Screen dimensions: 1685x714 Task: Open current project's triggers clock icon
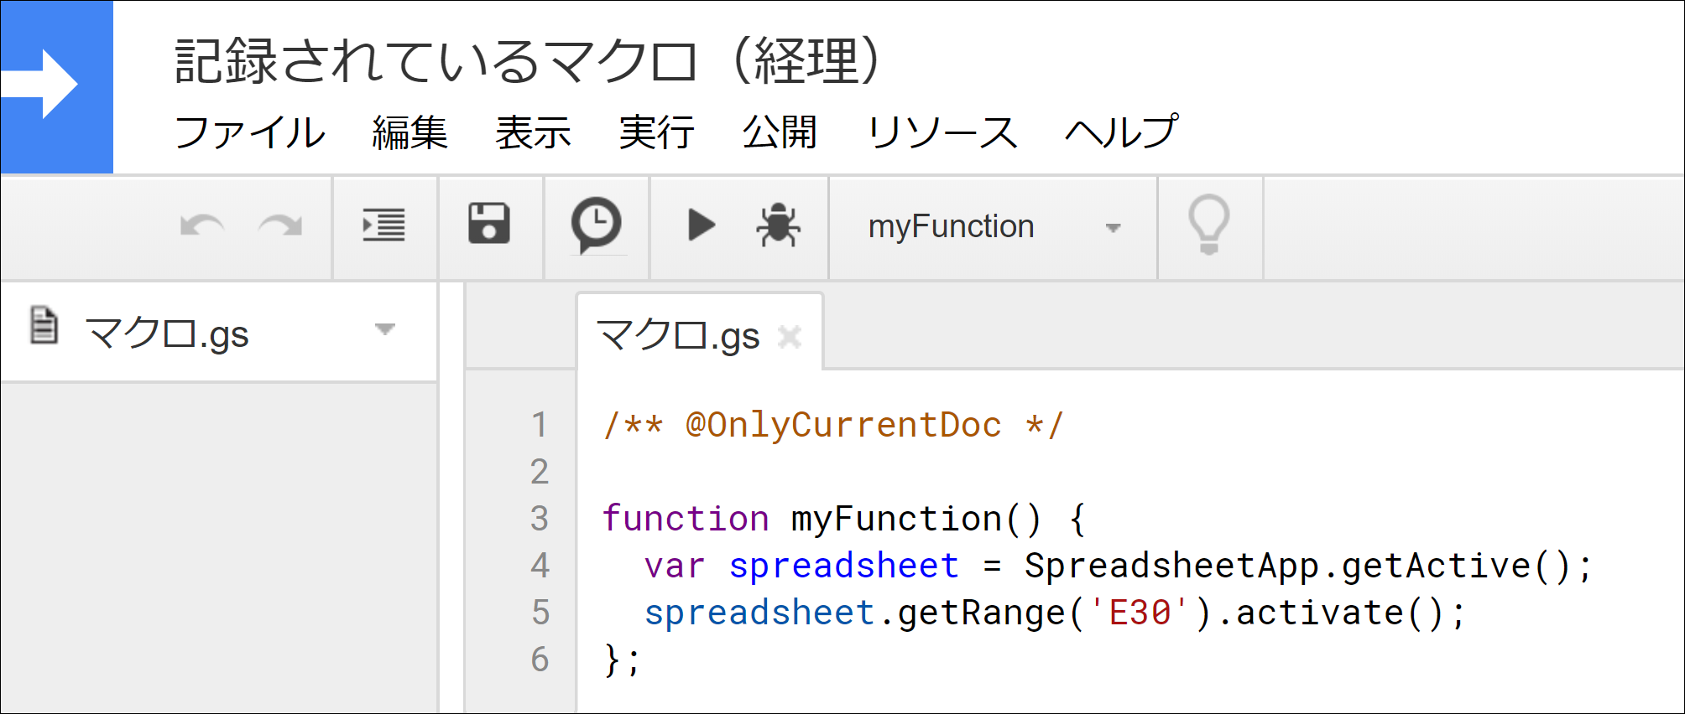pyautogui.click(x=597, y=225)
